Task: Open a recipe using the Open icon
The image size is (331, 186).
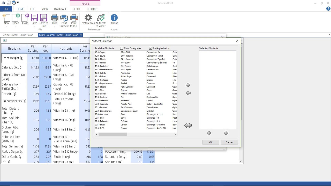Action: tap(16, 18)
